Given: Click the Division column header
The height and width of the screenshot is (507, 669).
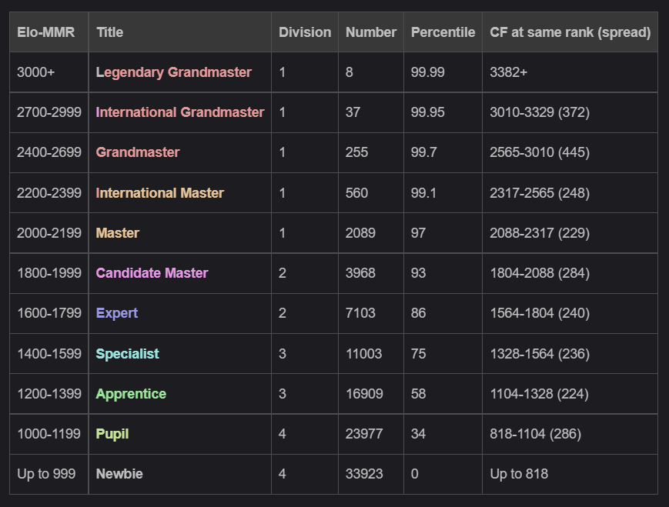Looking at the screenshot, I should (x=304, y=32).
